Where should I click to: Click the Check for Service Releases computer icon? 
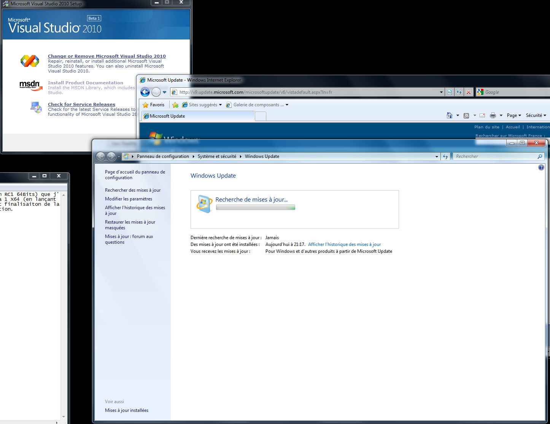coord(36,107)
